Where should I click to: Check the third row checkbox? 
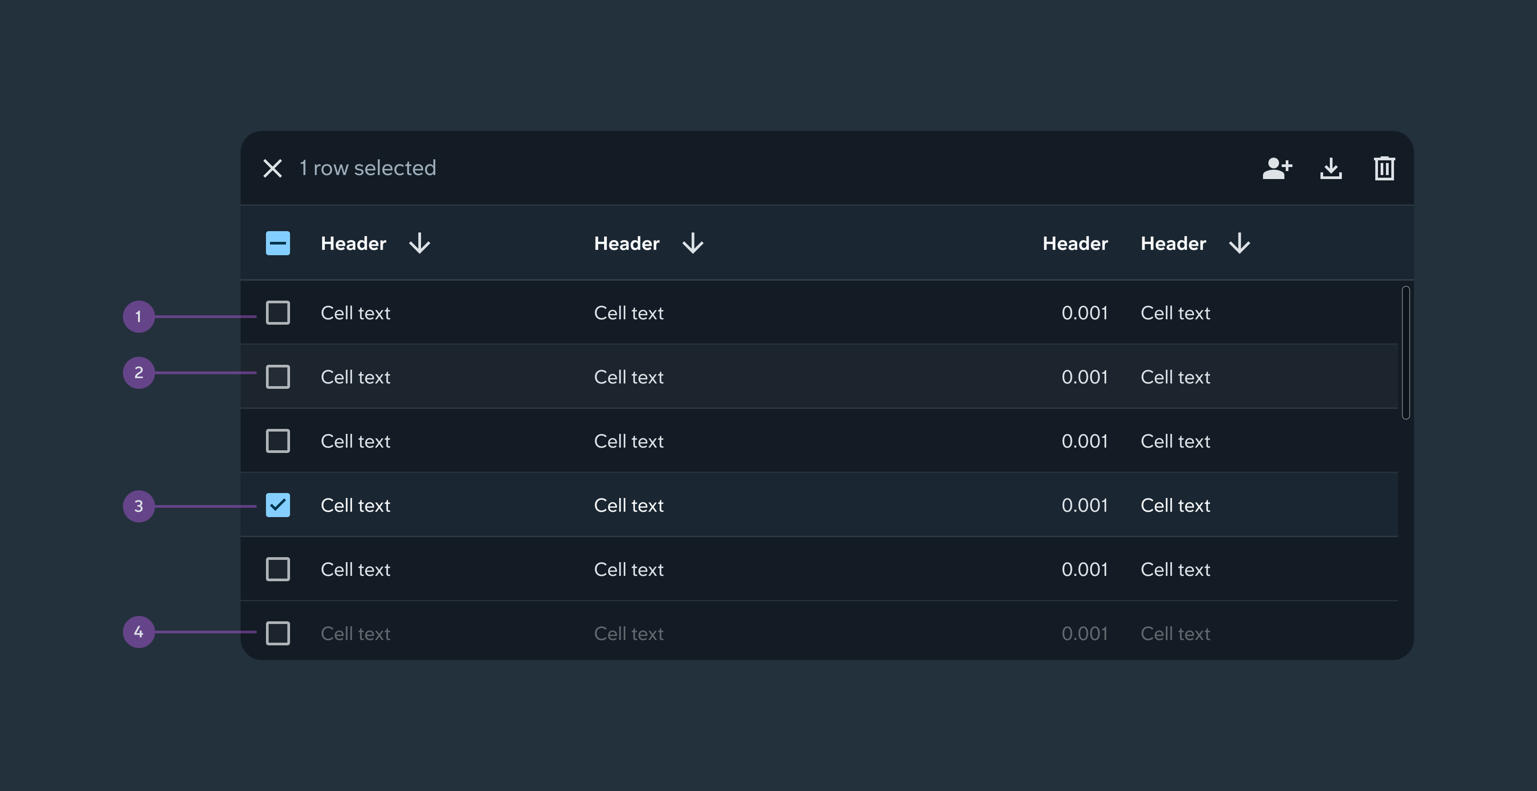[278, 441]
